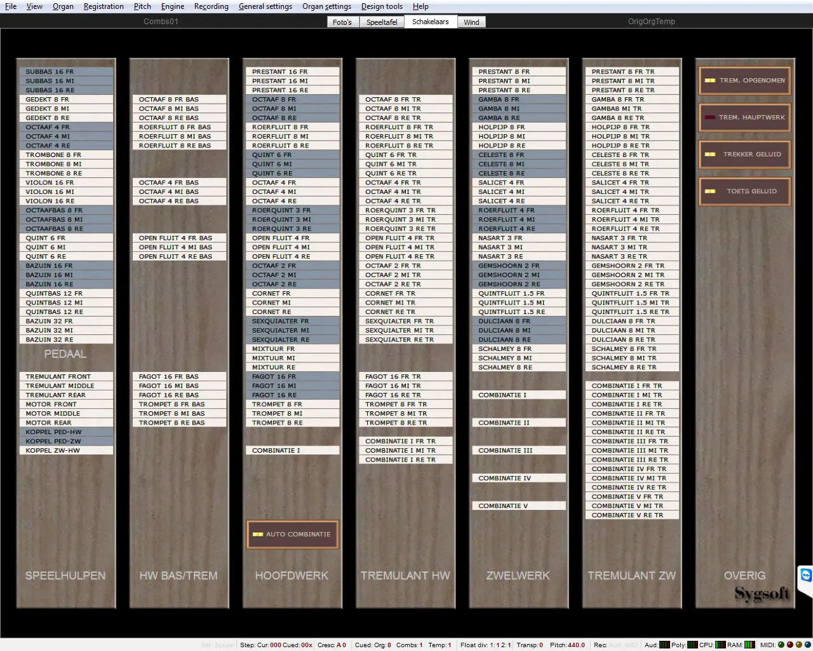This screenshot has height=651, width=813.
Task: Click the CPU usage meter
Action: 720,645
